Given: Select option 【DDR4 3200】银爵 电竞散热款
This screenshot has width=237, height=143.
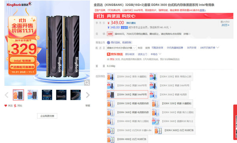Looking at the screenshot, I should pyautogui.click(x=129, y=103).
